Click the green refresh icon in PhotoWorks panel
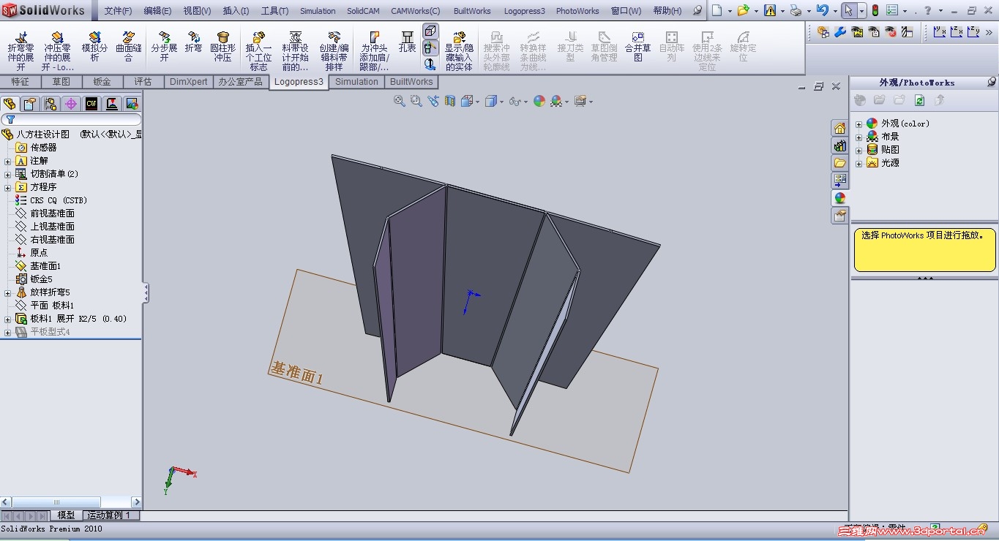Screen dimensions: 999x541 (920, 100)
